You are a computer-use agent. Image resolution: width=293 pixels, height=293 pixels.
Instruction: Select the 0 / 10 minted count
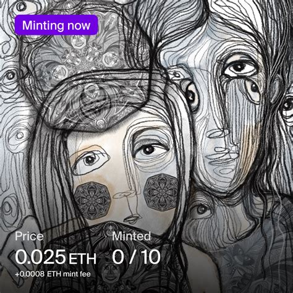[x=136, y=257]
